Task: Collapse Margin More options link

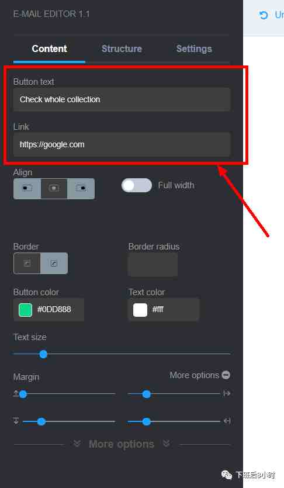Action: 194,375
